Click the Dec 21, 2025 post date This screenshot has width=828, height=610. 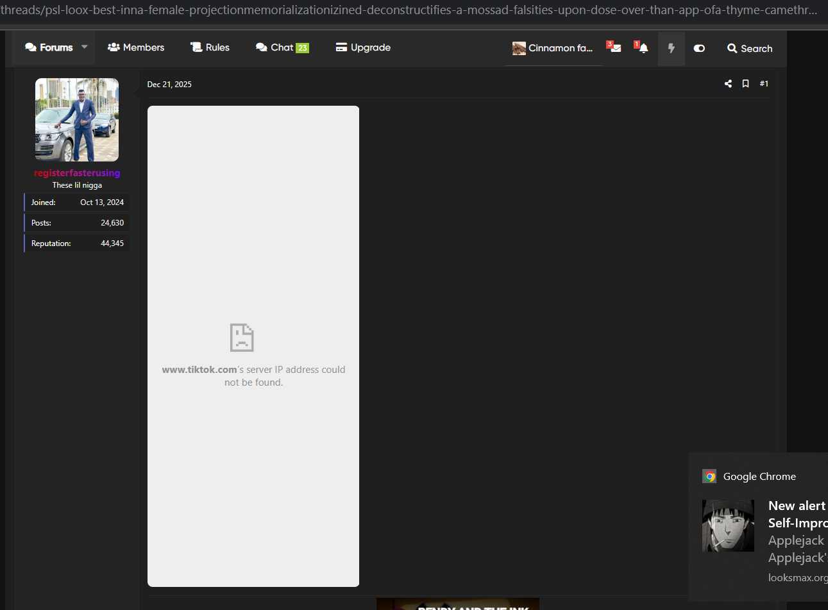tap(169, 84)
